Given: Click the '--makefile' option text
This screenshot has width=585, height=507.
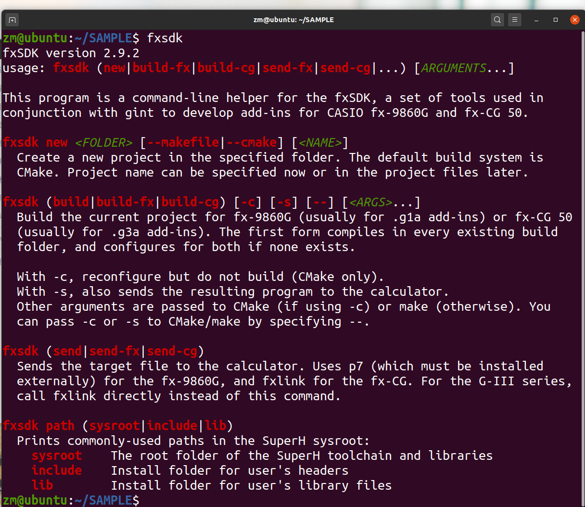Looking at the screenshot, I should click(x=183, y=142).
